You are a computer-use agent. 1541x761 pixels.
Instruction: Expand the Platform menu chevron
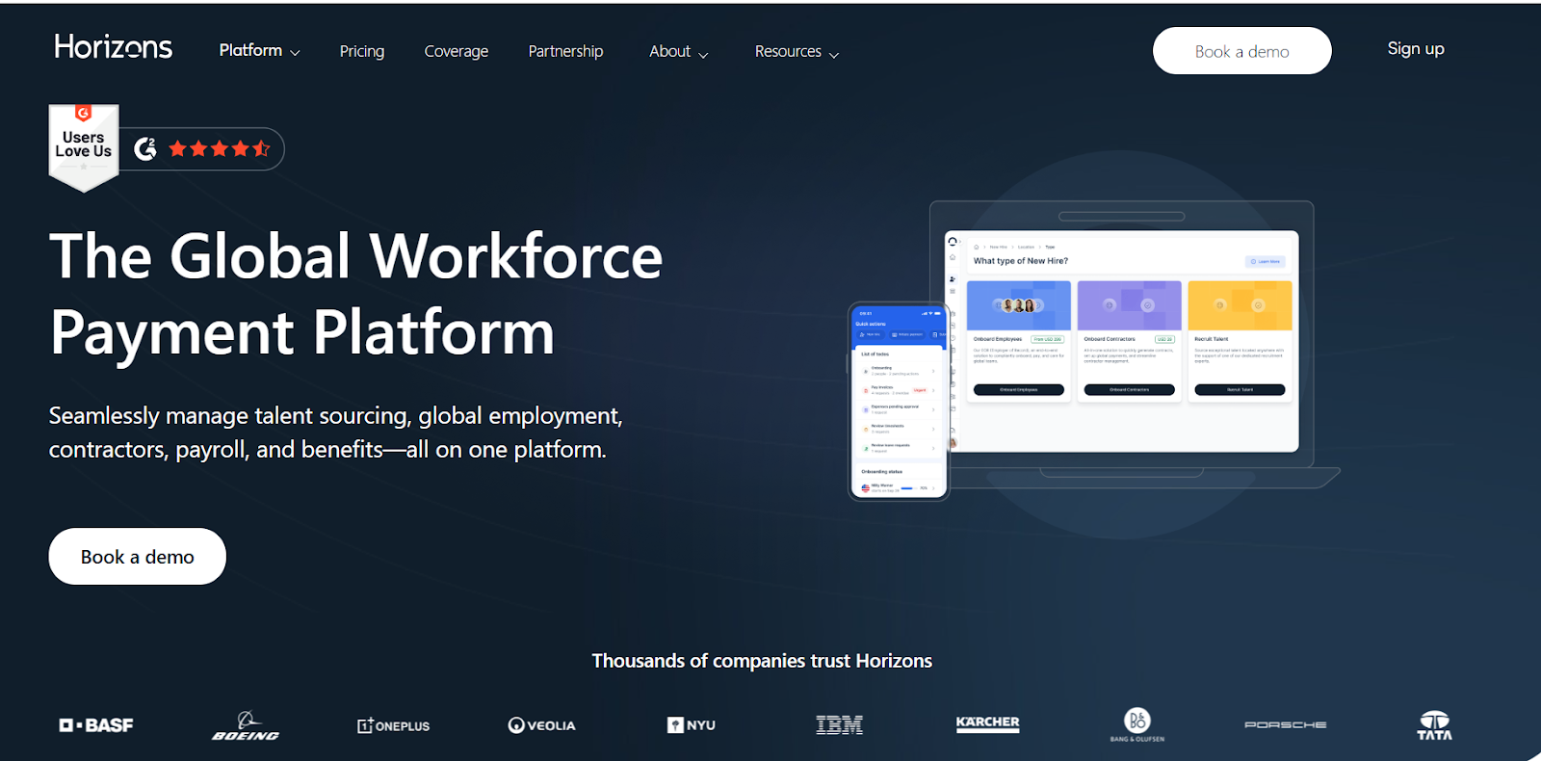295,53
